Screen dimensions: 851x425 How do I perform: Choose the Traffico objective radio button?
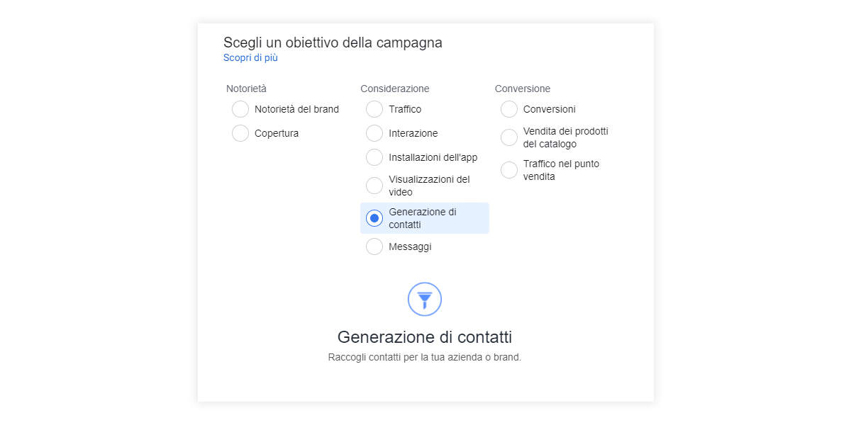coord(374,109)
